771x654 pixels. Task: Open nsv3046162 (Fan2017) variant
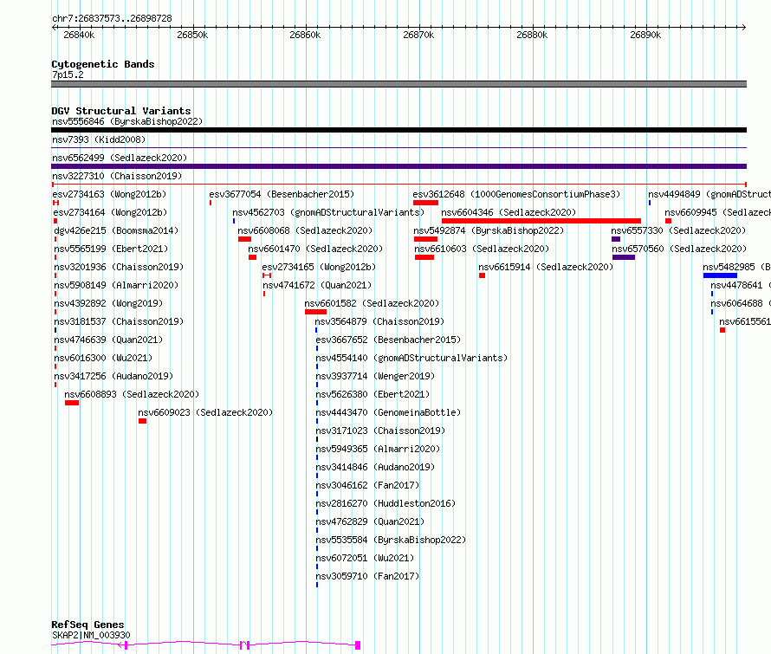[367, 485]
